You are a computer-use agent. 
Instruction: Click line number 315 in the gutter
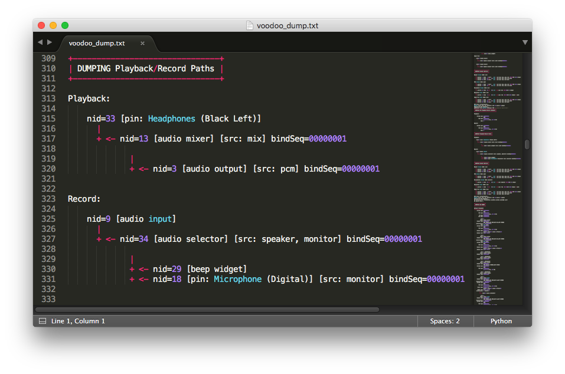coord(48,119)
